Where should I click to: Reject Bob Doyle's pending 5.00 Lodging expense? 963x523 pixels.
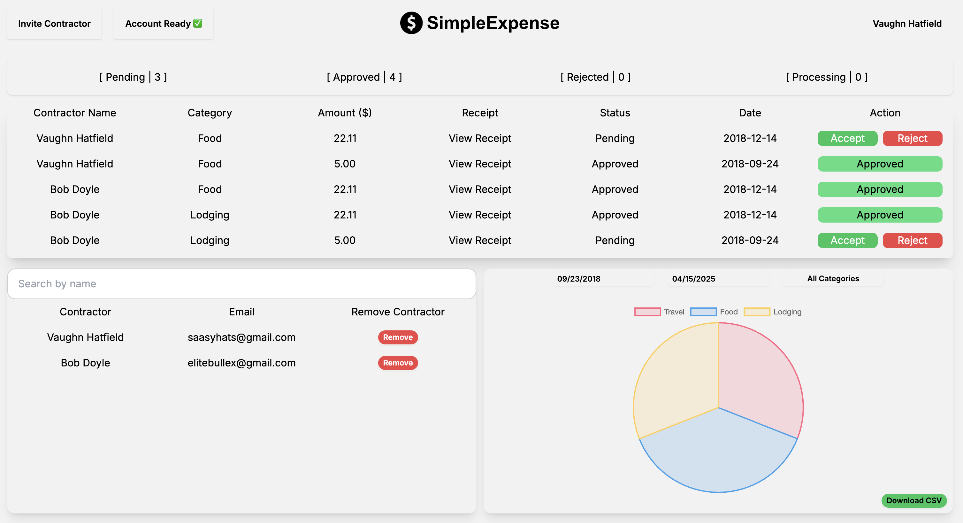[912, 240]
